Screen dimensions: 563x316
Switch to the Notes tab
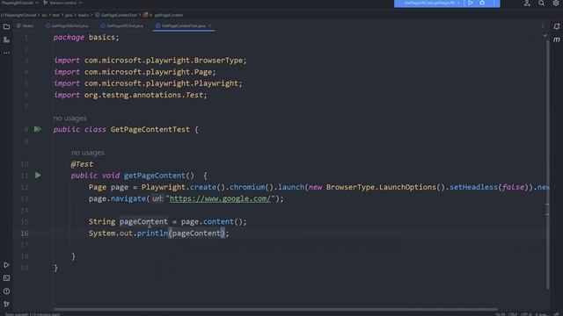coord(26,25)
